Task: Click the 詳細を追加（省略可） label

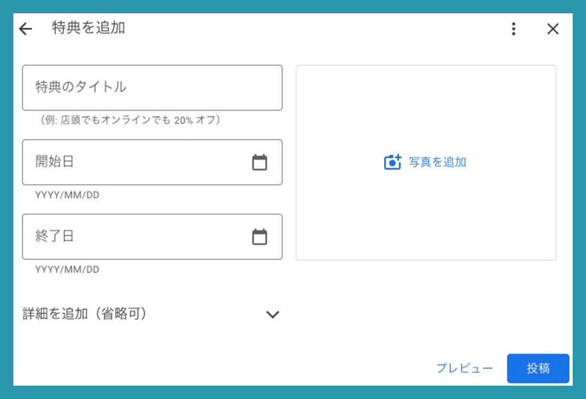Action: 85,314
